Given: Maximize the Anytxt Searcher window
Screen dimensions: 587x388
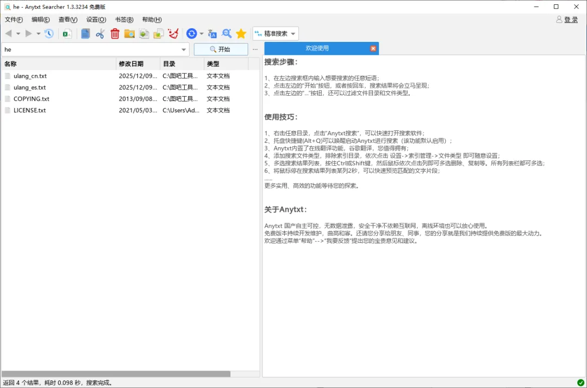Looking at the screenshot, I should click(x=556, y=7).
